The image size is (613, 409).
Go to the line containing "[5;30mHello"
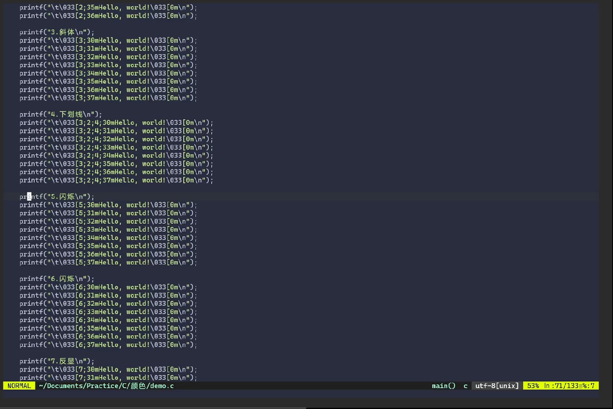(108, 205)
